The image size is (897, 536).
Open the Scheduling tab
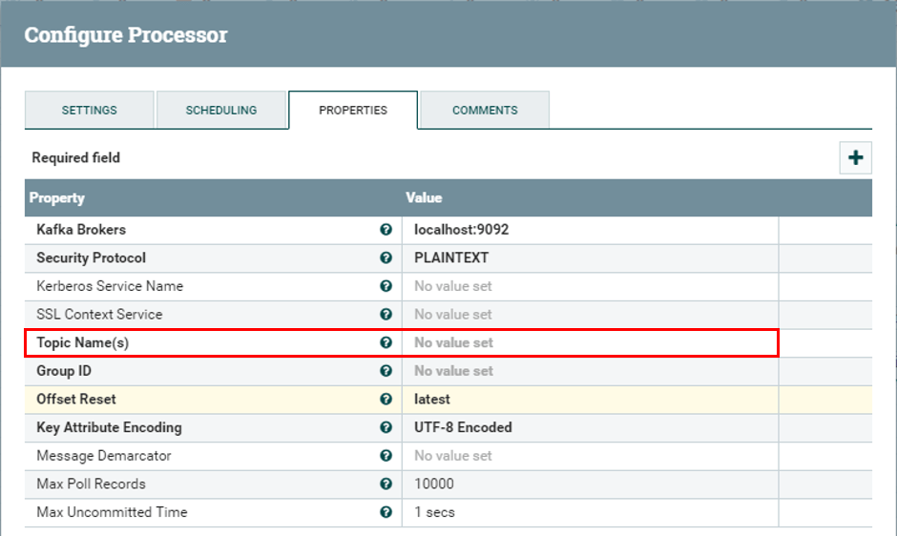click(221, 110)
